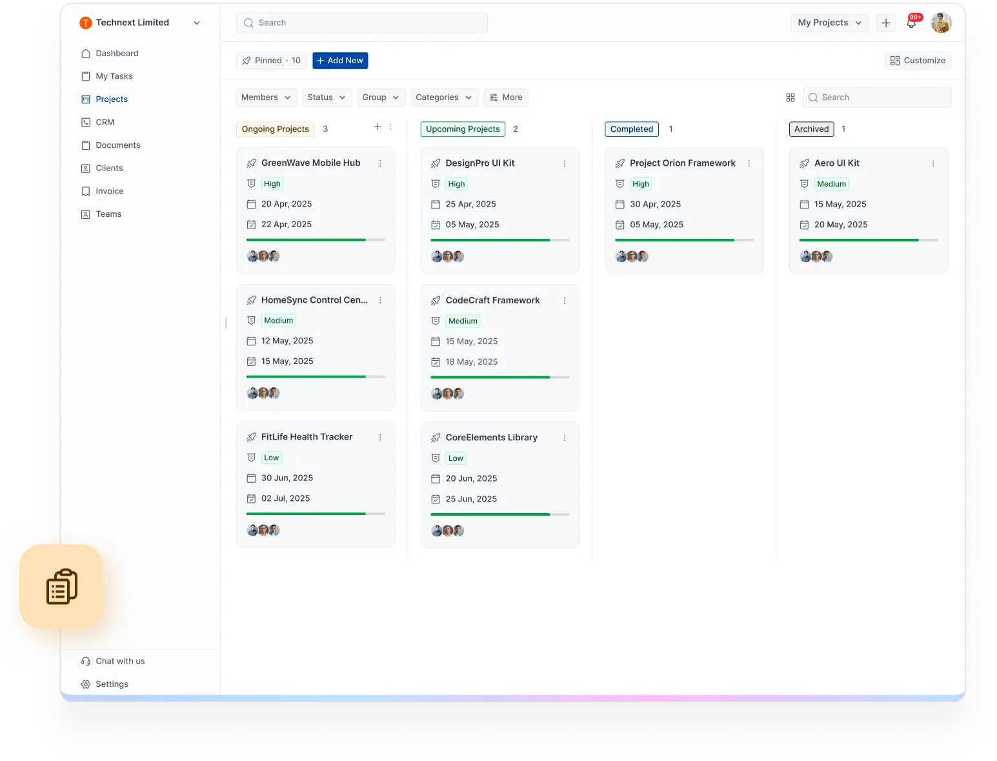Go to My Tasks in sidebar

[x=107, y=76]
